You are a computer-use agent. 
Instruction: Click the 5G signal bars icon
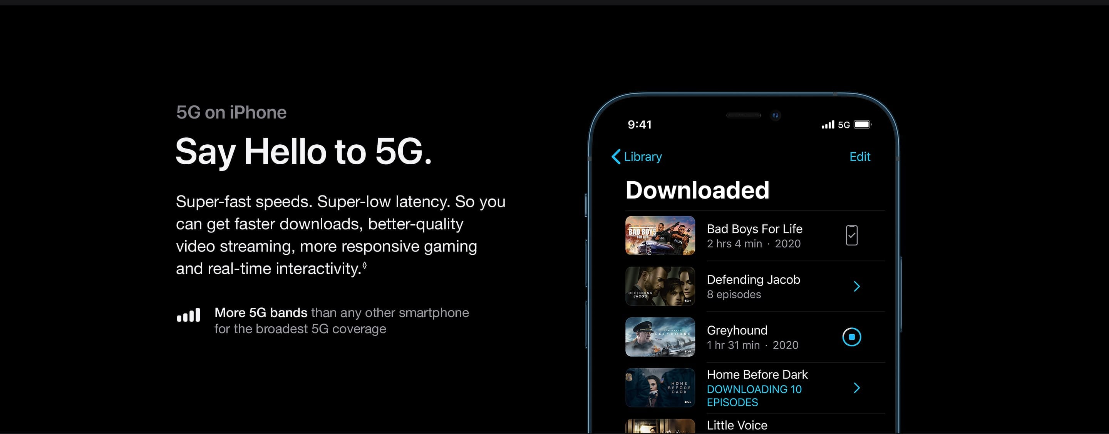pos(189,315)
